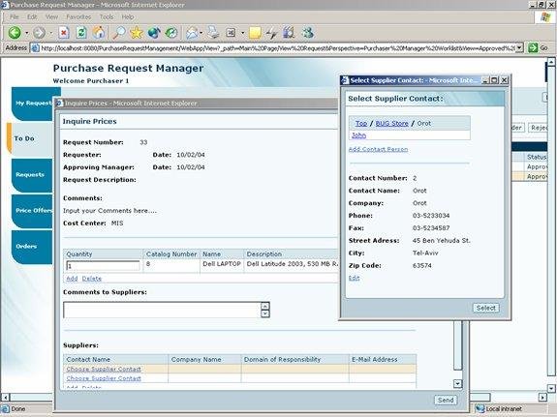557x417 pixels.
Task: Click the Media globe icon
Action: [154, 33]
